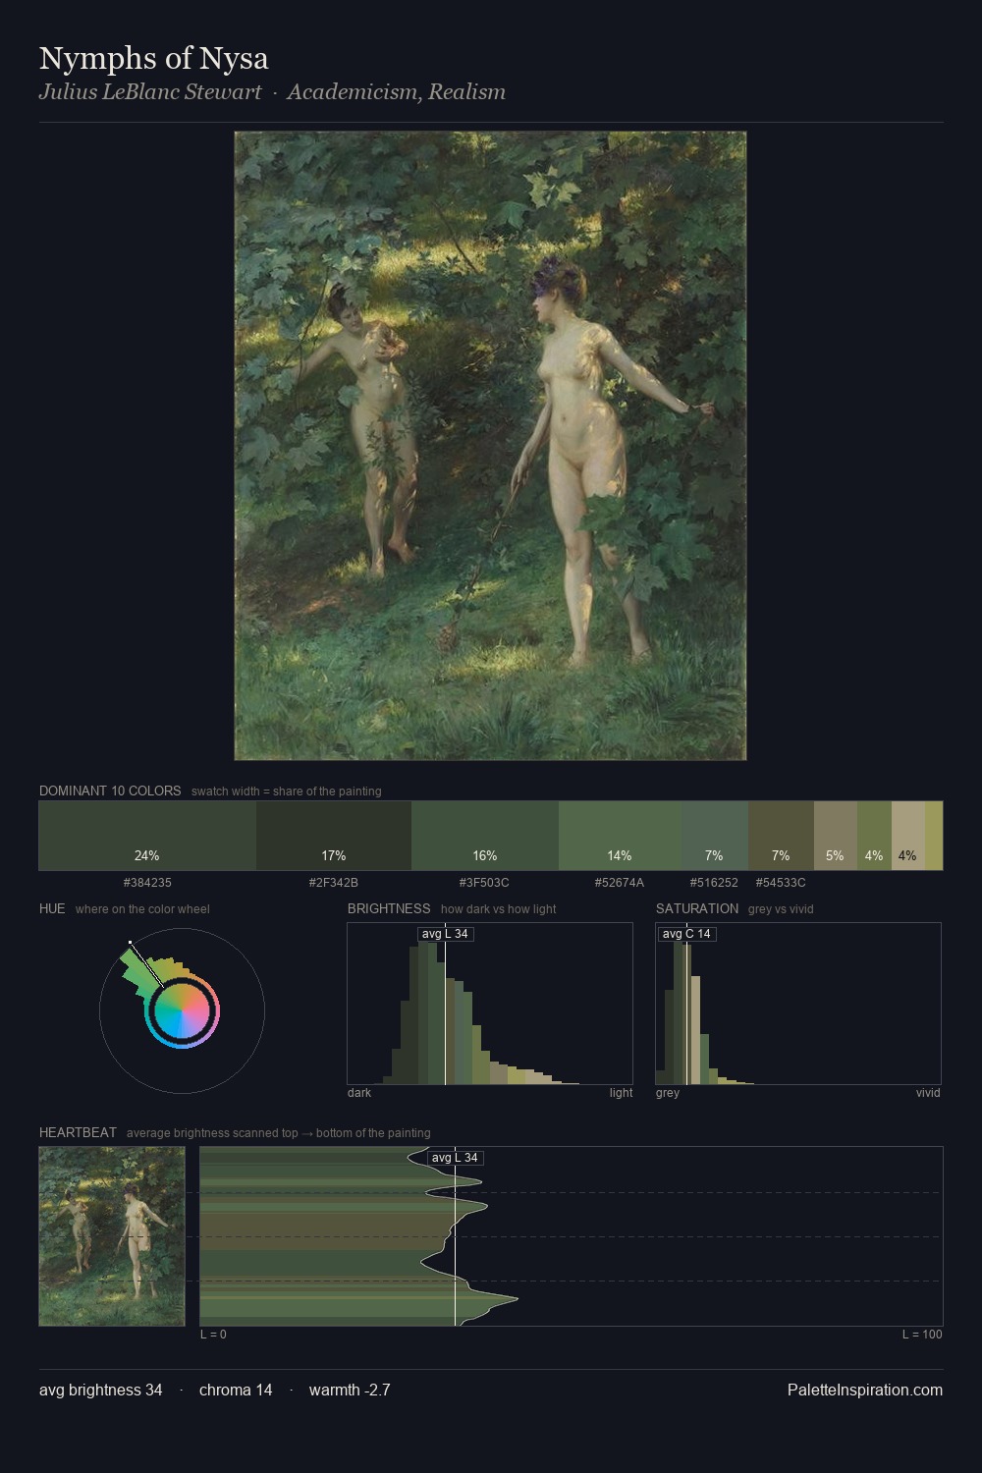Pick the pale beige 4% swatch
This screenshot has height=1473, width=982.
pos(908,836)
